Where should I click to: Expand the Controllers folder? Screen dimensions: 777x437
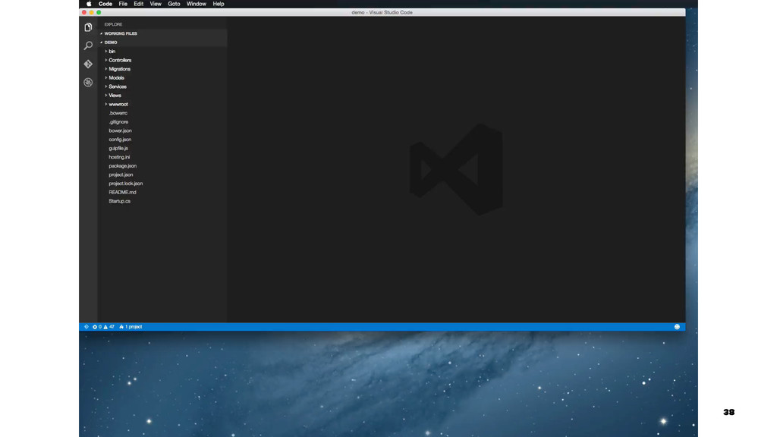coord(120,61)
